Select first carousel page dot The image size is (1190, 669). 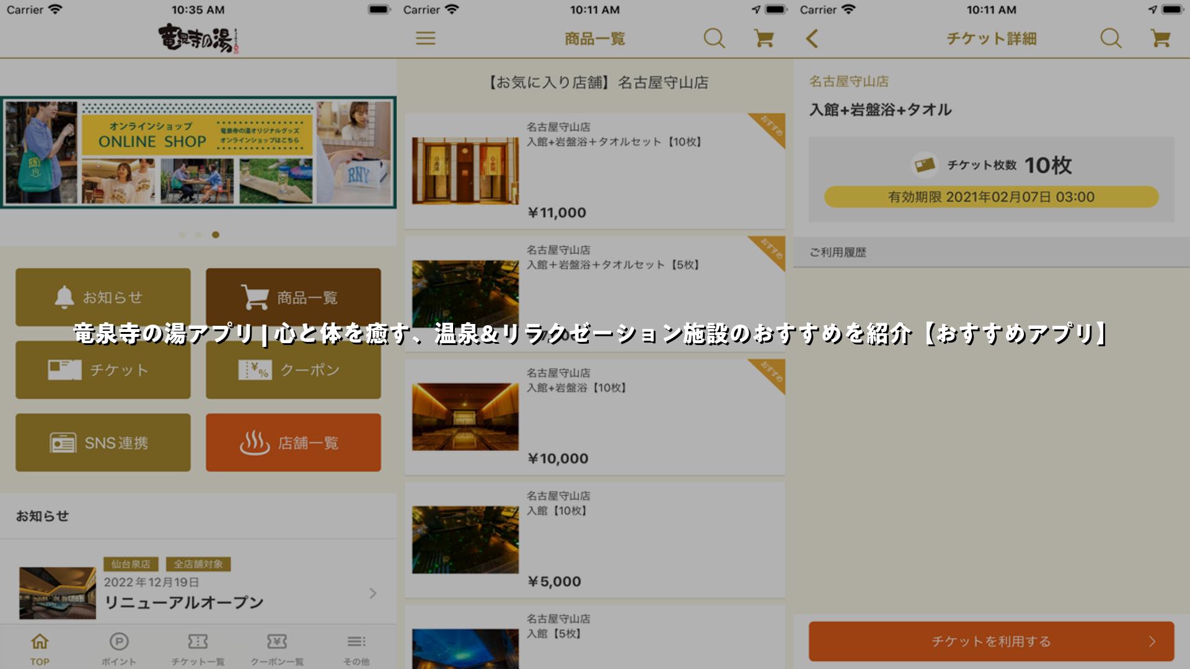(182, 235)
